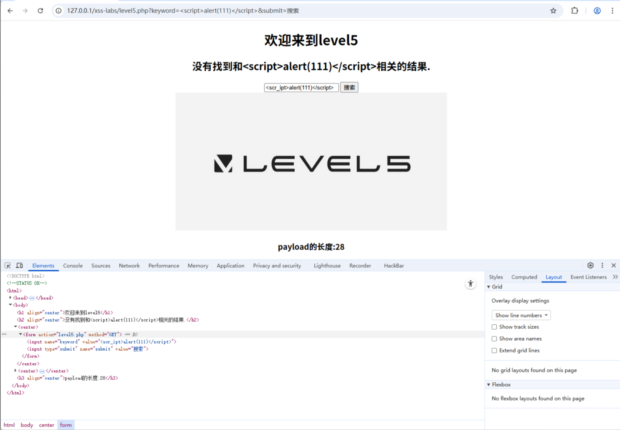Open the browser extensions icon
Viewport: 620px width, 430px height.
575,10
